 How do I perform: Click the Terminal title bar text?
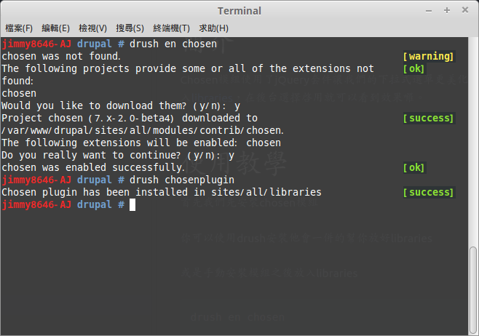pyautogui.click(x=239, y=11)
